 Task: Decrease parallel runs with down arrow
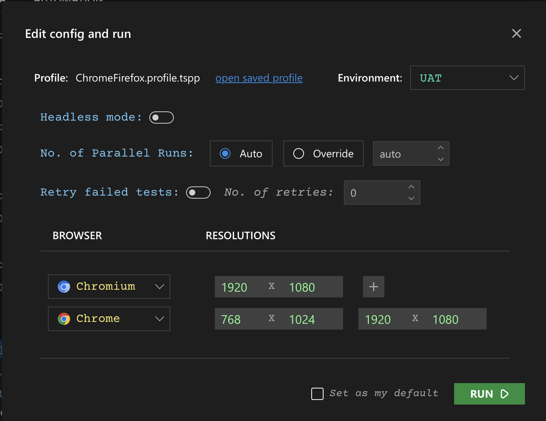point(441,159)
